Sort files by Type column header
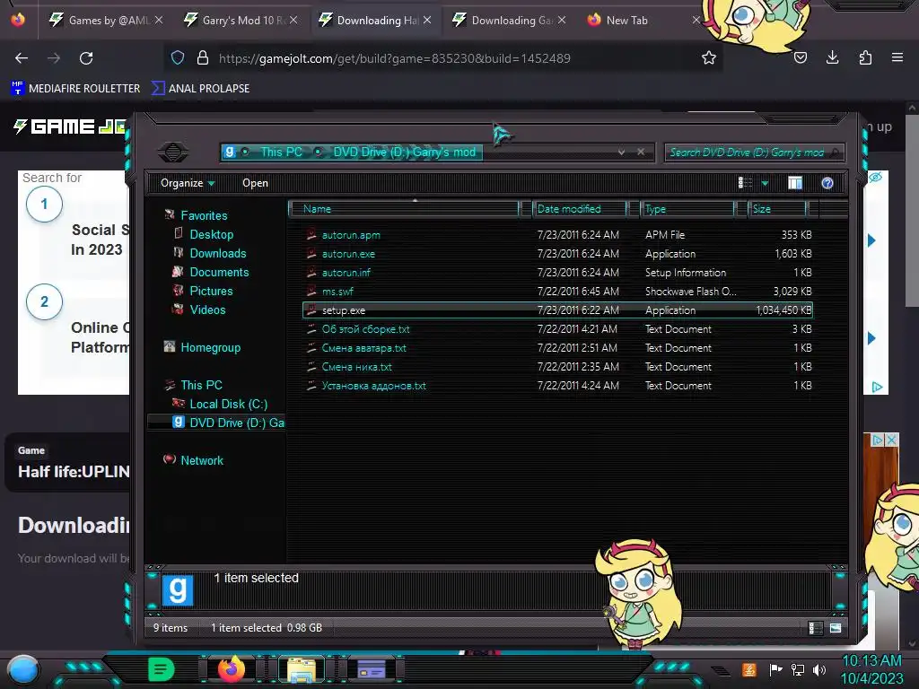 [687, 208]
